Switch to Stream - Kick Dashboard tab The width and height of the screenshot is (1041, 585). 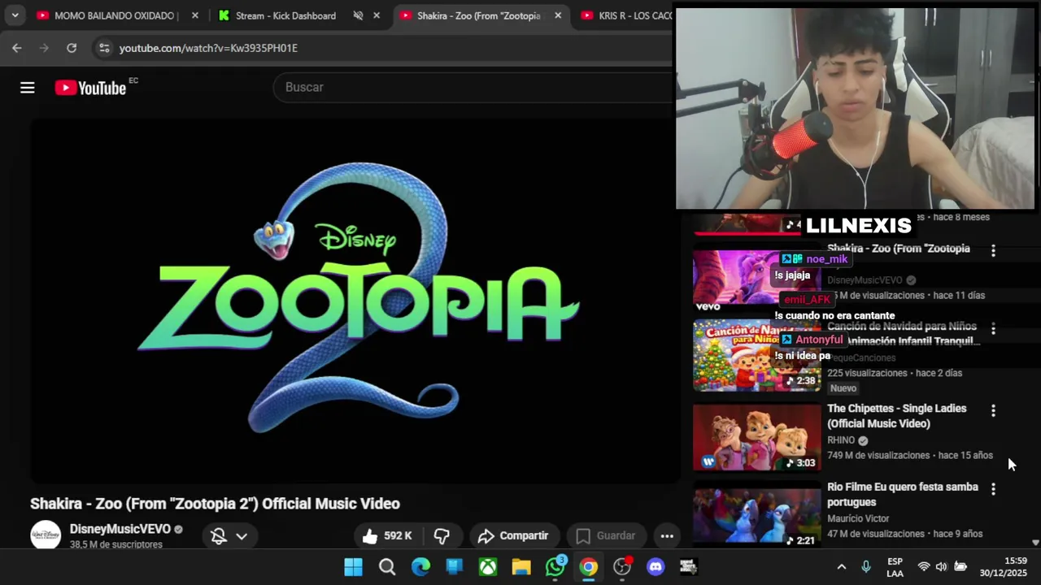[x=285, y=15]
